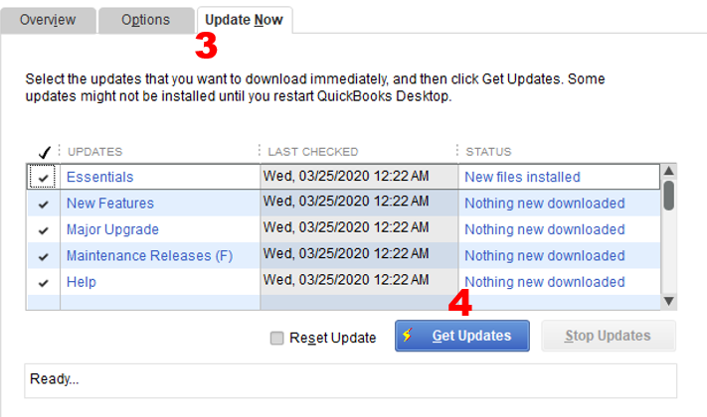Open the Options tab
This screenshot has height=417, width=707.
145,20
